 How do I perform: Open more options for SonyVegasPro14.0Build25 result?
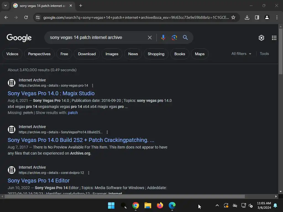pyautogui.click(x=107, y=132)
